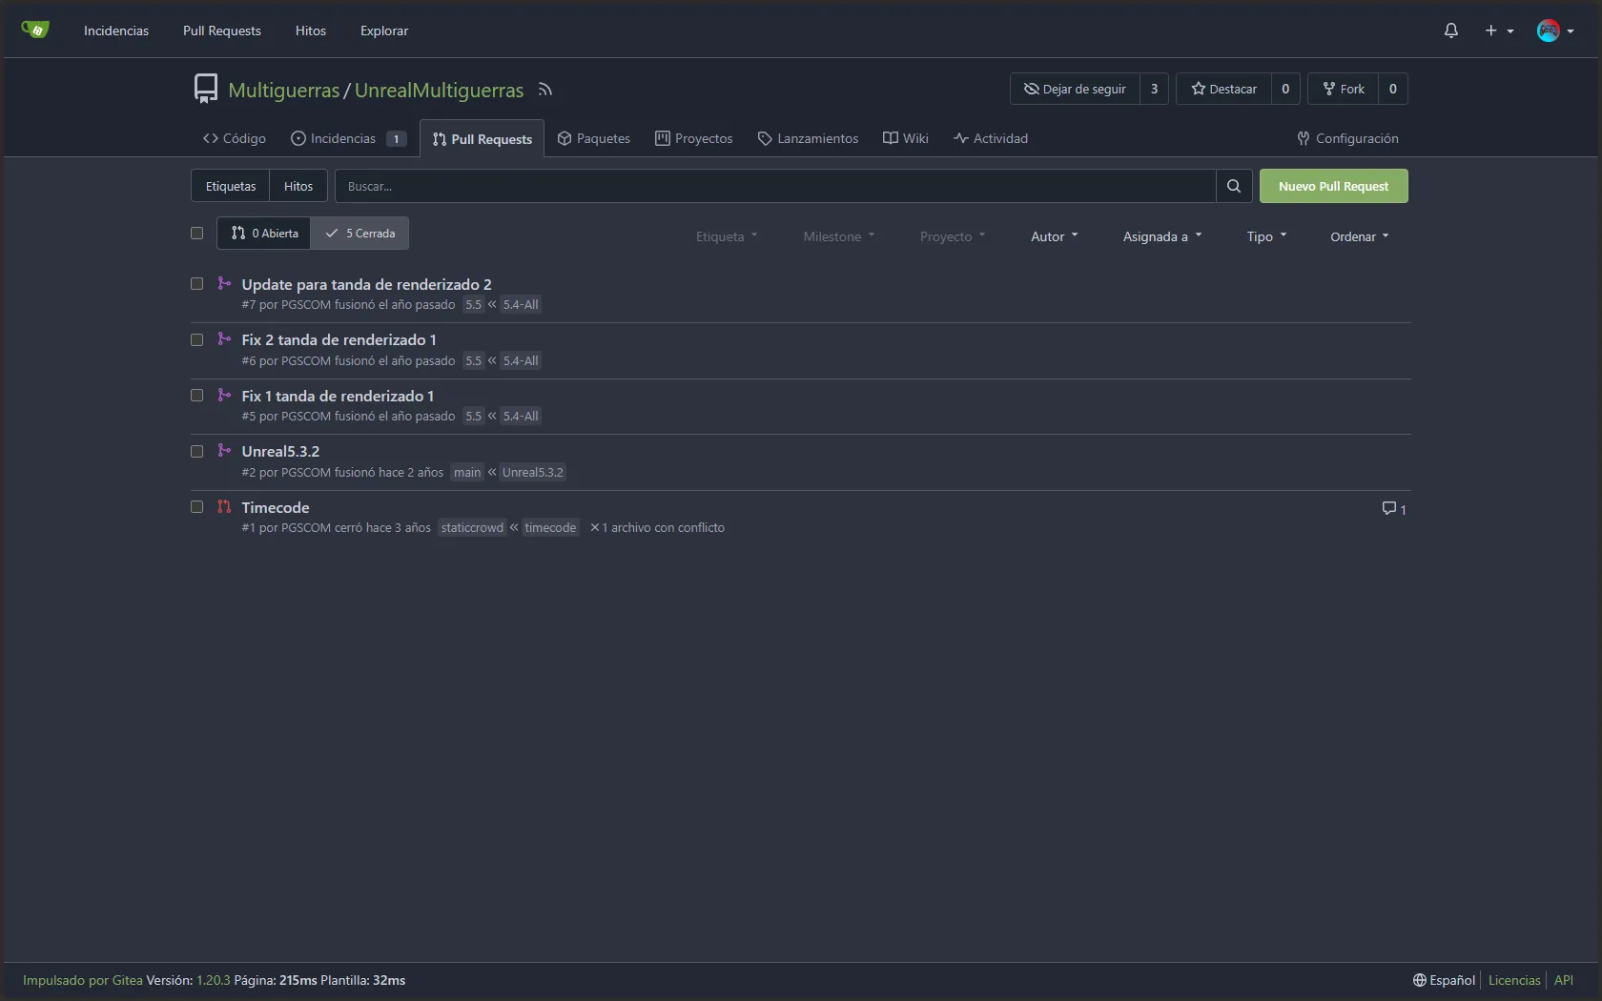This screenshot has width=1602, height=1001.
Task: Click the search magnifier button
Action: point(1234,186)
